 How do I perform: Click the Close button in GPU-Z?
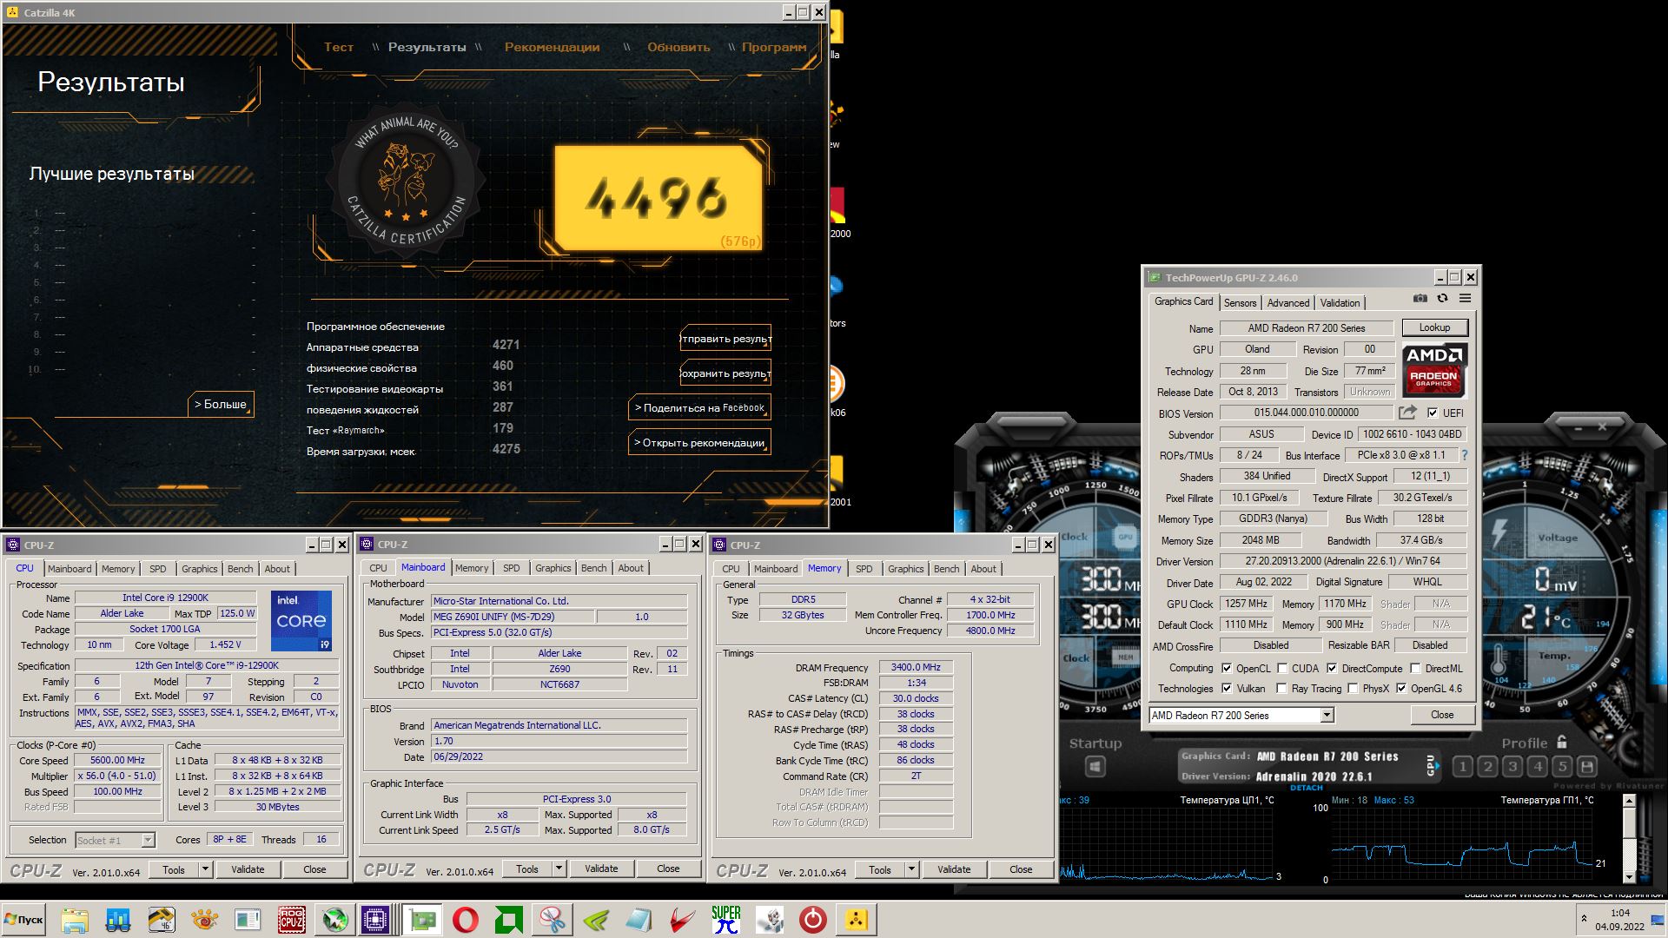[x=1441, y=715]
